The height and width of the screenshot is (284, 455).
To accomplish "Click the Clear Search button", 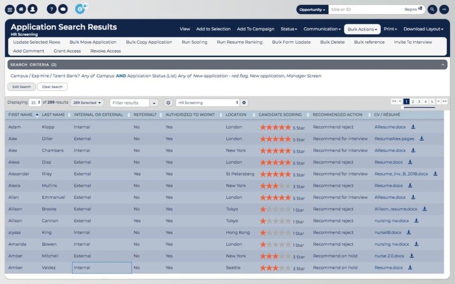I will tap(52, 87).
